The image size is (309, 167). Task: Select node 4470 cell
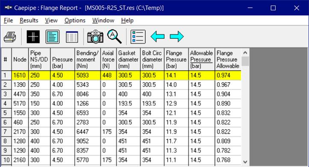pyautogui.click(x=20, y=94)
